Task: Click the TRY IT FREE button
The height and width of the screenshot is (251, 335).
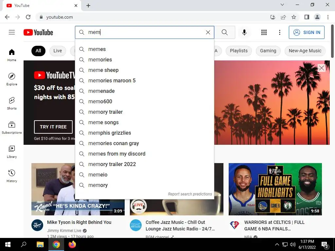Action: (x=53, y=127)
